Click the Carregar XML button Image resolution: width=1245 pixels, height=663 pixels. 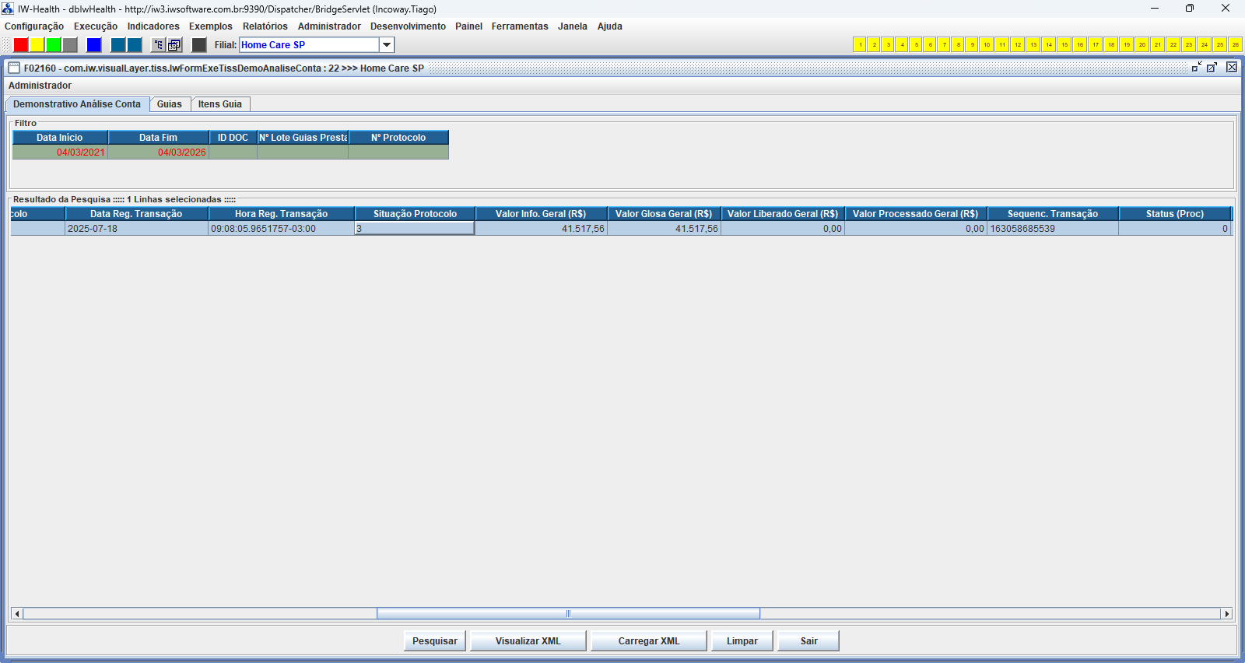(648, 641)
